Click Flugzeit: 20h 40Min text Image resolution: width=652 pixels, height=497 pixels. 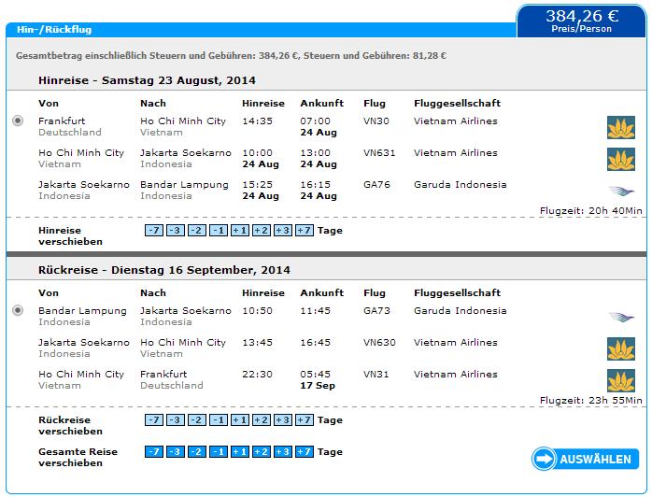(591, 211)
